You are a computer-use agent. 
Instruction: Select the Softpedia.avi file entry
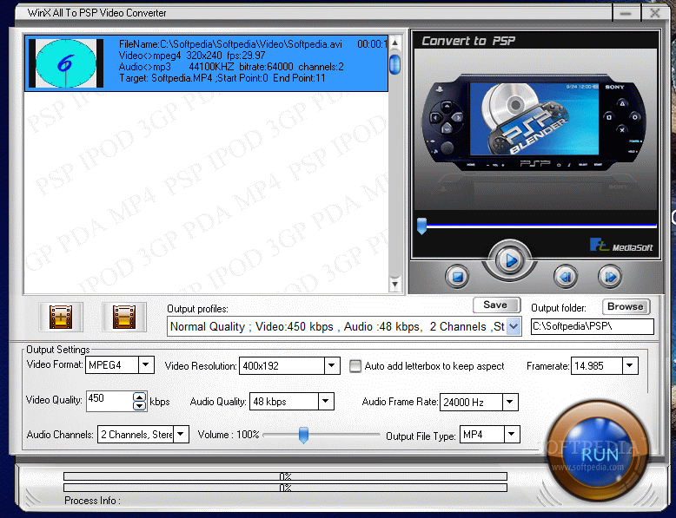point(207,63)
